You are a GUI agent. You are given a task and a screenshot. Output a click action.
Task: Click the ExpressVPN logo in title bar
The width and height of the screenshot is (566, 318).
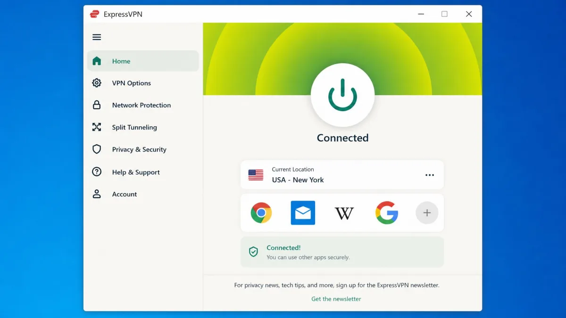click(94, 14)
